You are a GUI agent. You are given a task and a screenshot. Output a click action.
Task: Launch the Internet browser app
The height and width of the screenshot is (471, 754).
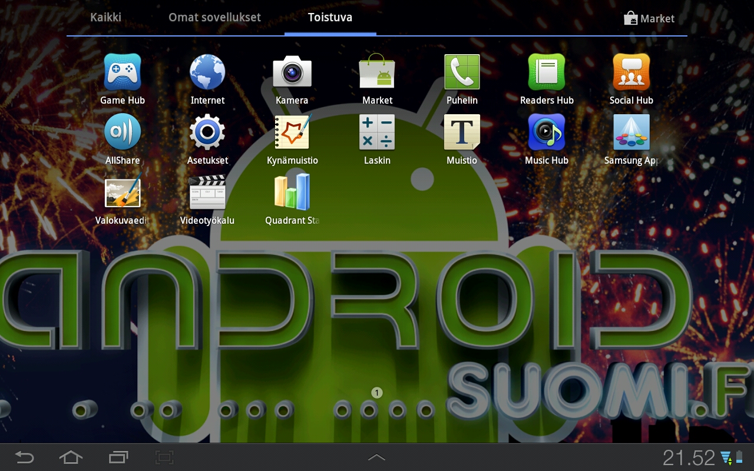coord(207,72)
